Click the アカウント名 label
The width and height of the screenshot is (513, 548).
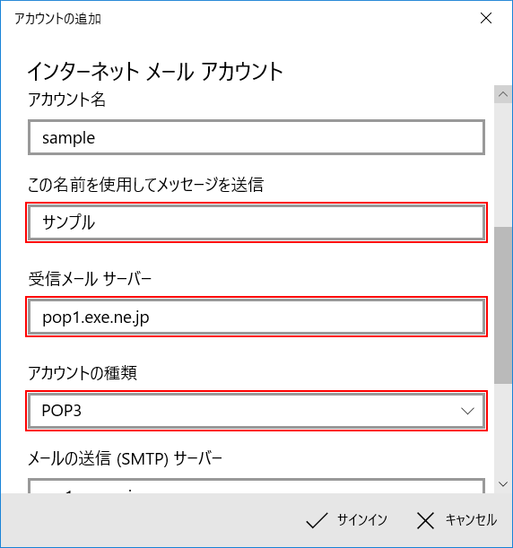[66, 100]
